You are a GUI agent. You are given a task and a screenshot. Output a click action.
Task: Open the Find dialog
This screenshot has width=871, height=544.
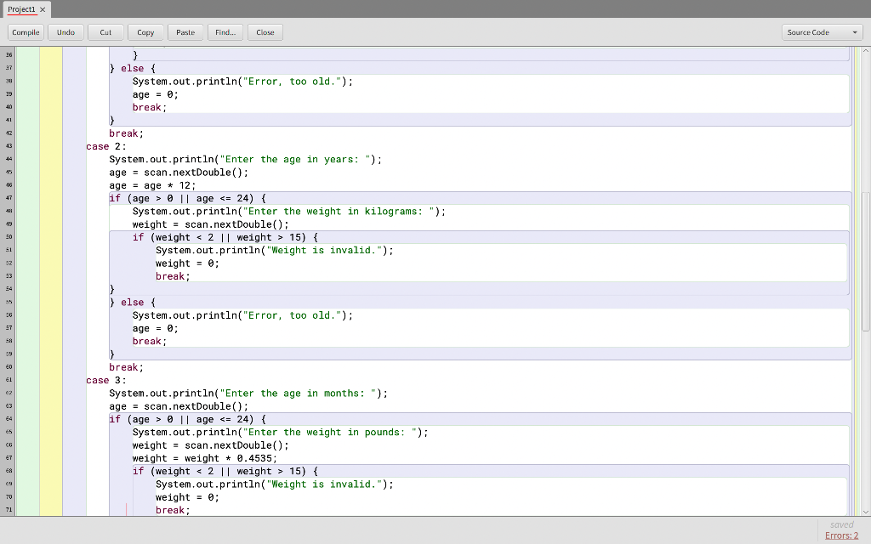tap(225, 31)
